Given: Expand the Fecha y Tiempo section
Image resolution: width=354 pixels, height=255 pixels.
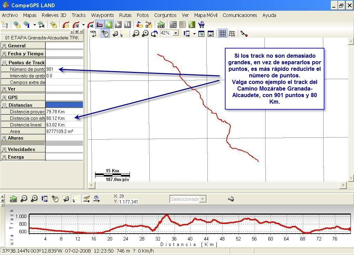Looking at the screenshot, I should [4, 54].
